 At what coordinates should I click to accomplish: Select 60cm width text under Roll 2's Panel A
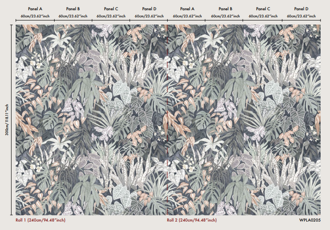[x=187, y=16]
